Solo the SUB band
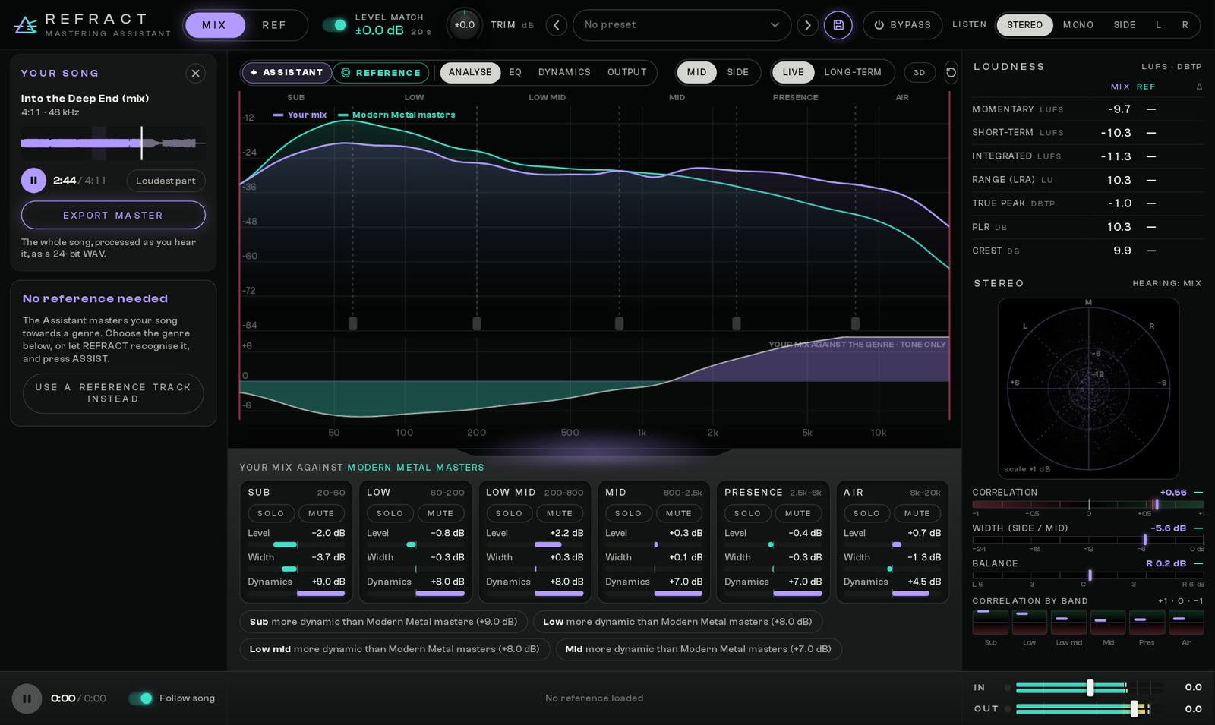This screenshot has width=1215, height=725. pyautogui.click(x=270, y=514)
